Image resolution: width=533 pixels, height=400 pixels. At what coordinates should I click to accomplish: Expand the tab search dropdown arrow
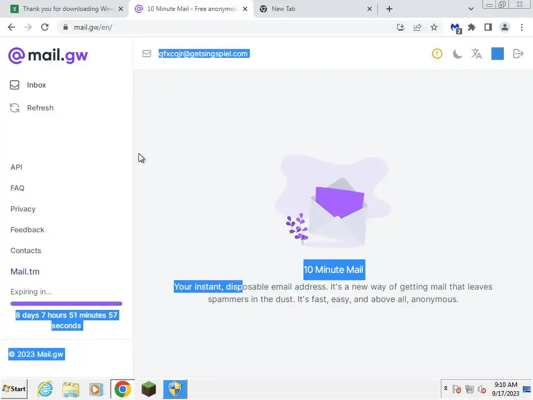click(x=471, y=9)
